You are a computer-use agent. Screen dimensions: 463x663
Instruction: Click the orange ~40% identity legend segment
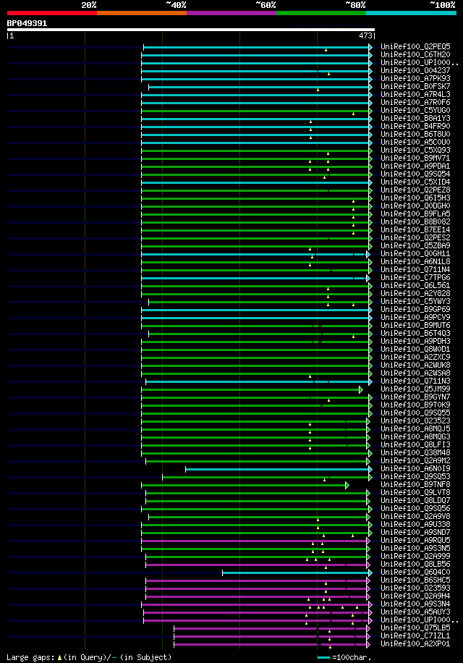[x=142, y=13]
